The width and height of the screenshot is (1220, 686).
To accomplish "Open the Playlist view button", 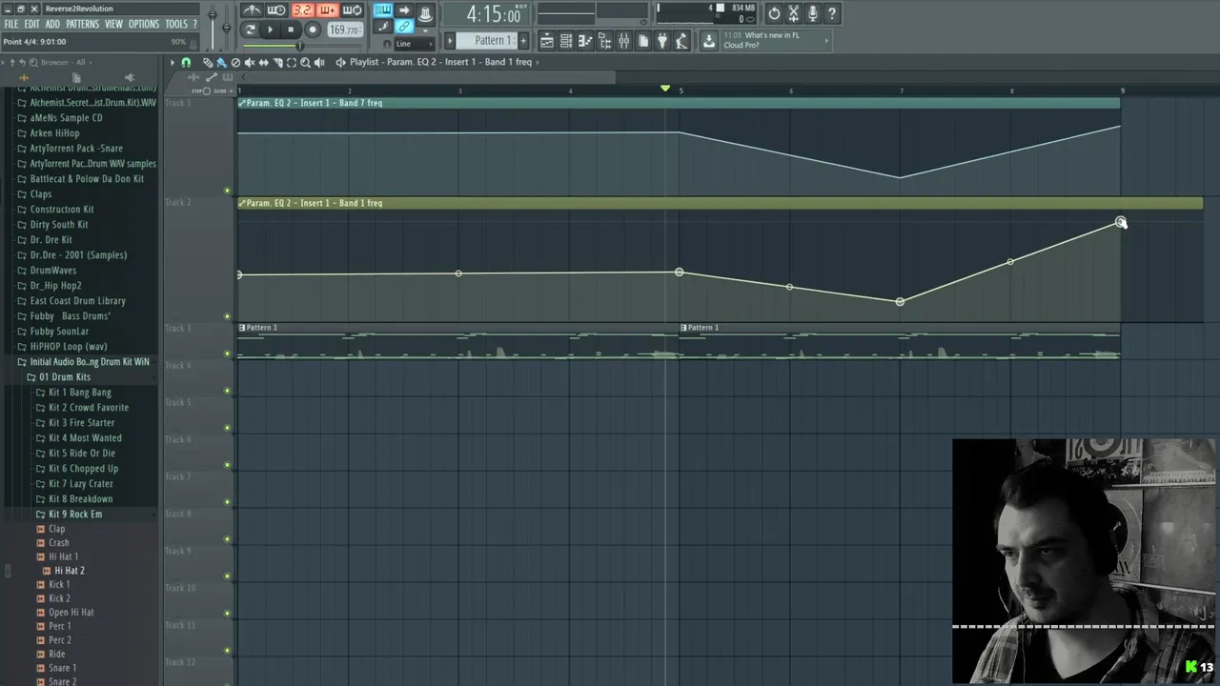I will tap(547, 41).
